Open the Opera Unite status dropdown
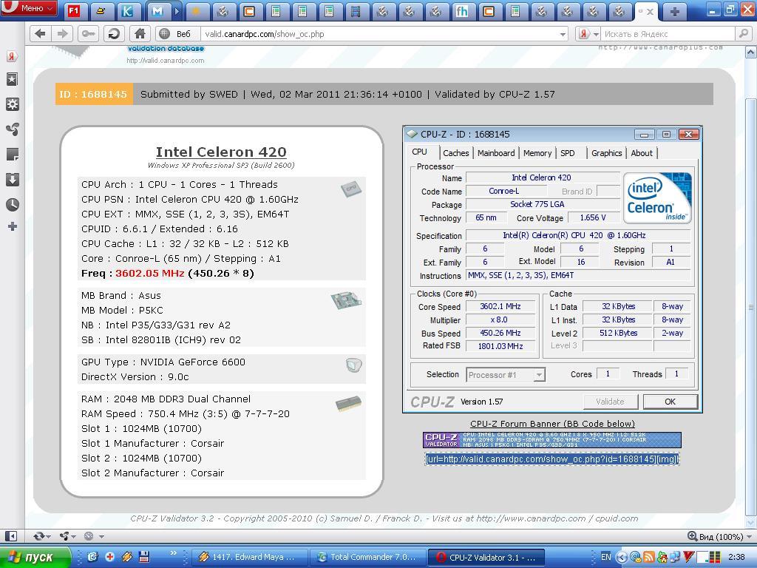The image size is (757, 568). [67, 536]
